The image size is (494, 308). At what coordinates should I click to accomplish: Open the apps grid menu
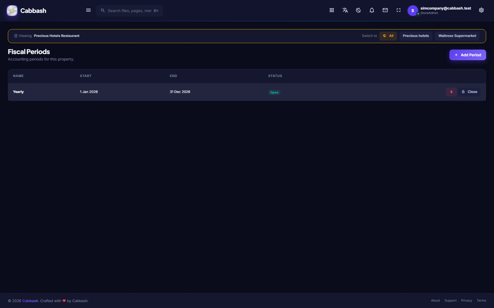click(x=332, y=10)
